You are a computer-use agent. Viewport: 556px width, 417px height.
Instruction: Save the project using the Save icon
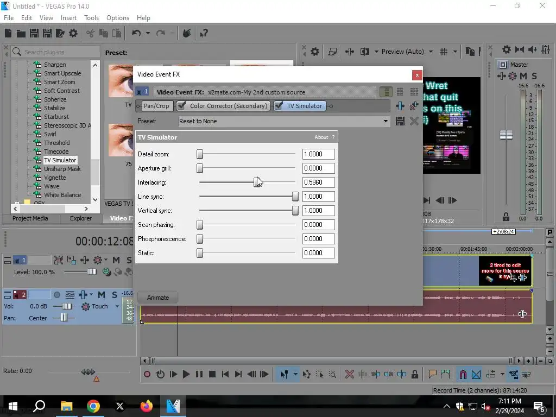34,33
